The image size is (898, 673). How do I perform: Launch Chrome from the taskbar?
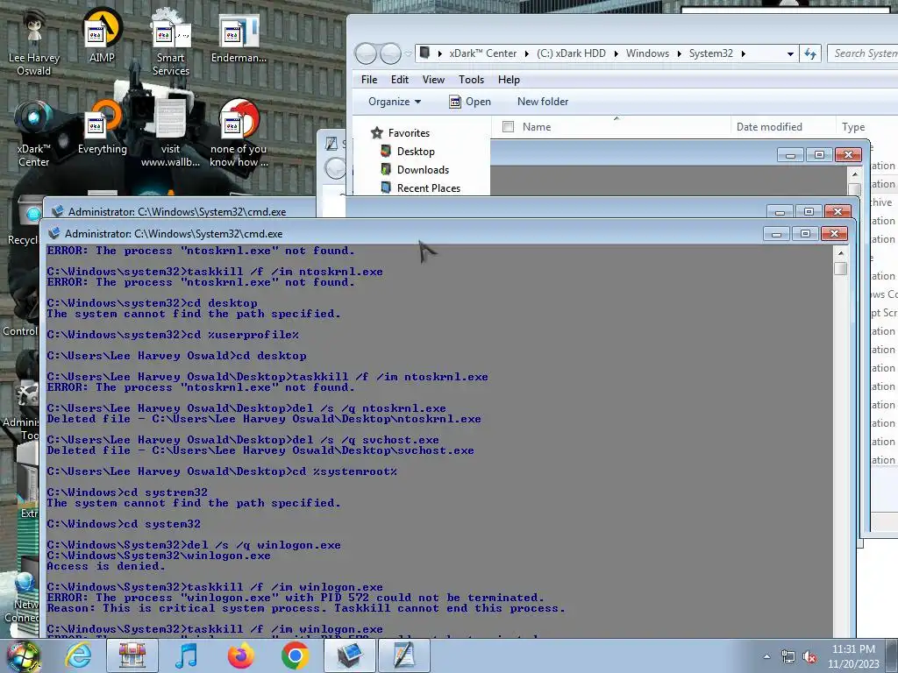click(295, 655)
